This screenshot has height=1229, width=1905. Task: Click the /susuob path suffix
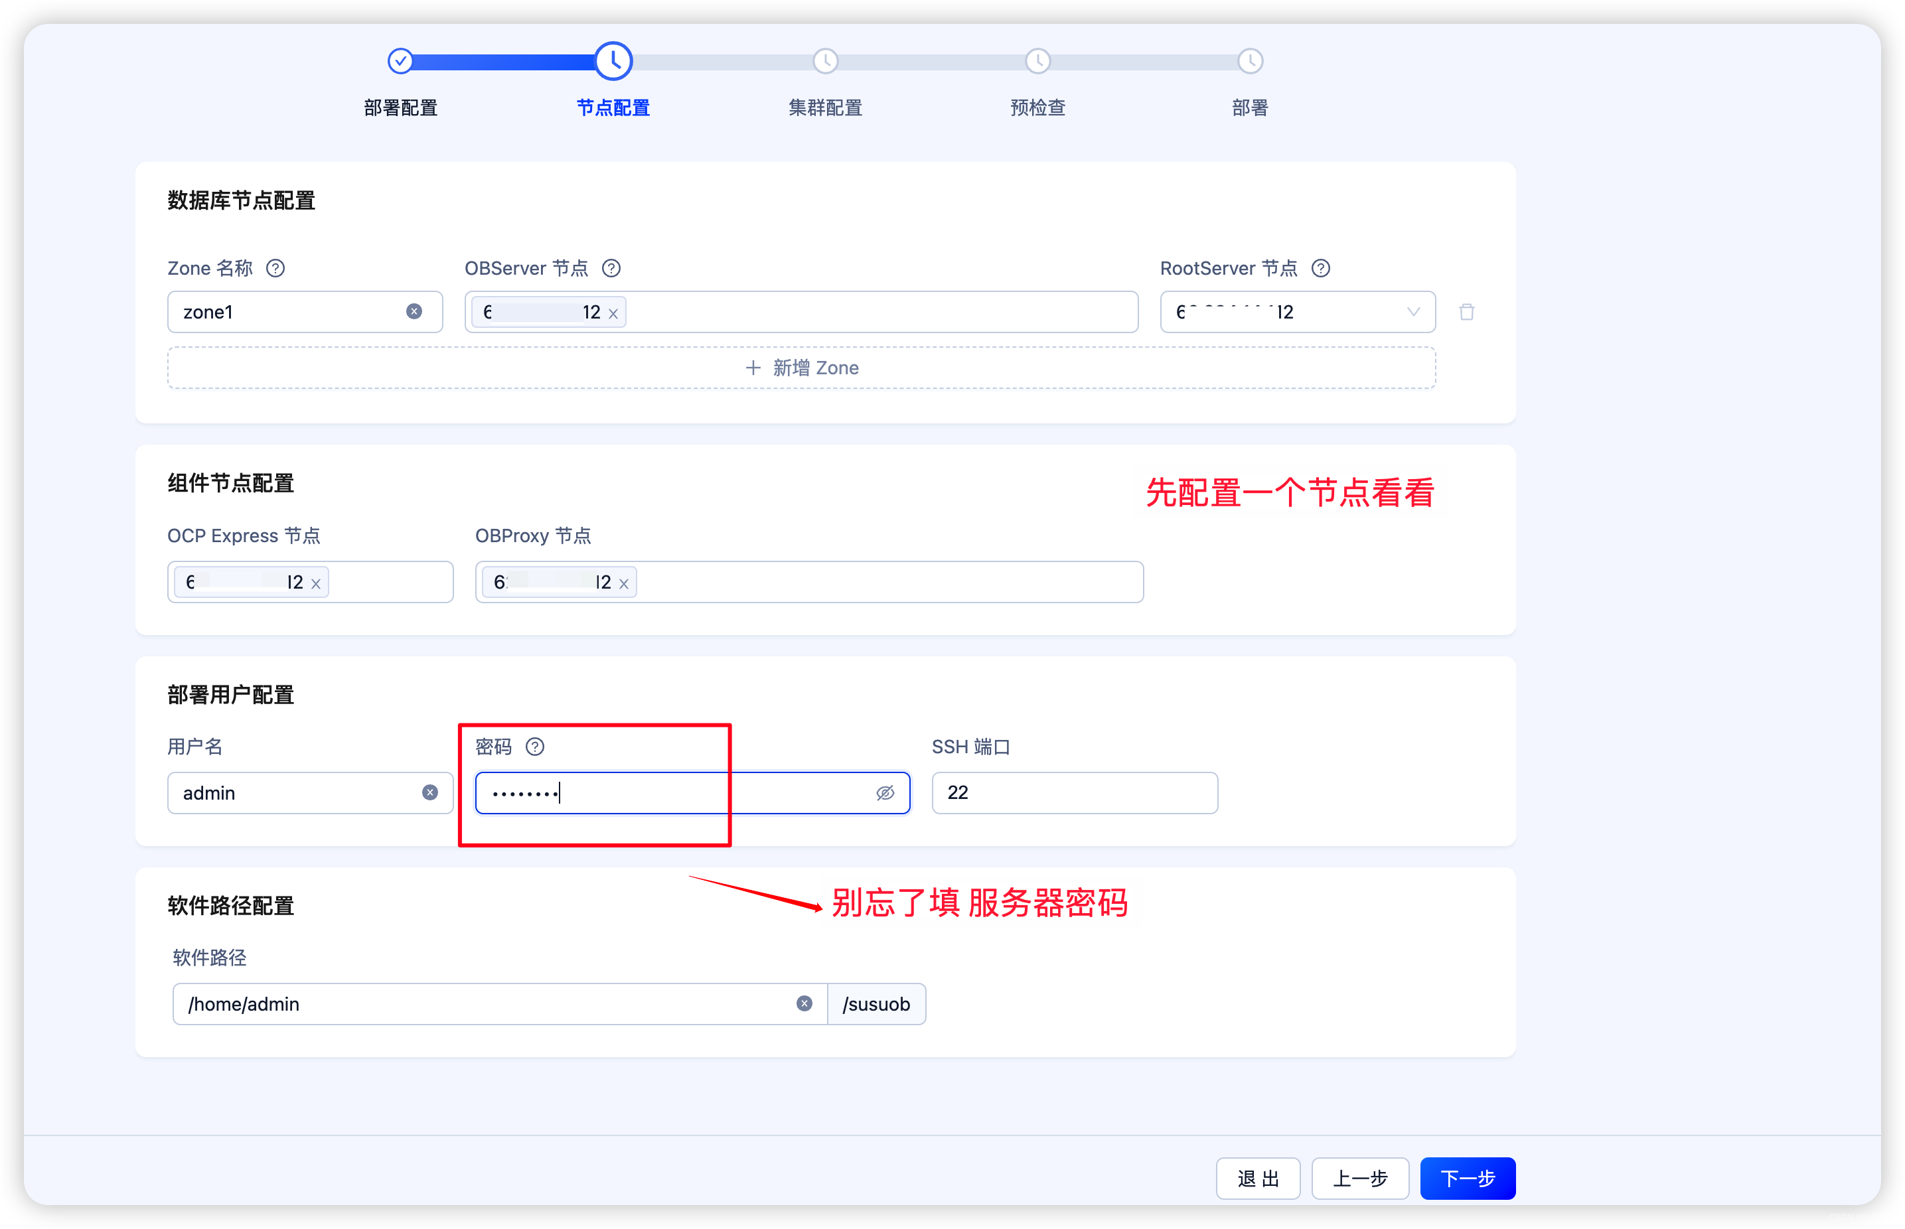click(x=876, y=1004)
